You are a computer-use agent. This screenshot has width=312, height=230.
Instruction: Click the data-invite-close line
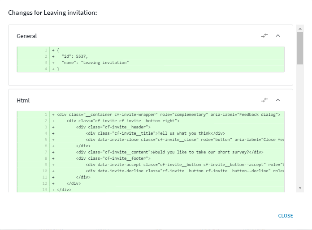pyautogui.click(x=151, y=140)
